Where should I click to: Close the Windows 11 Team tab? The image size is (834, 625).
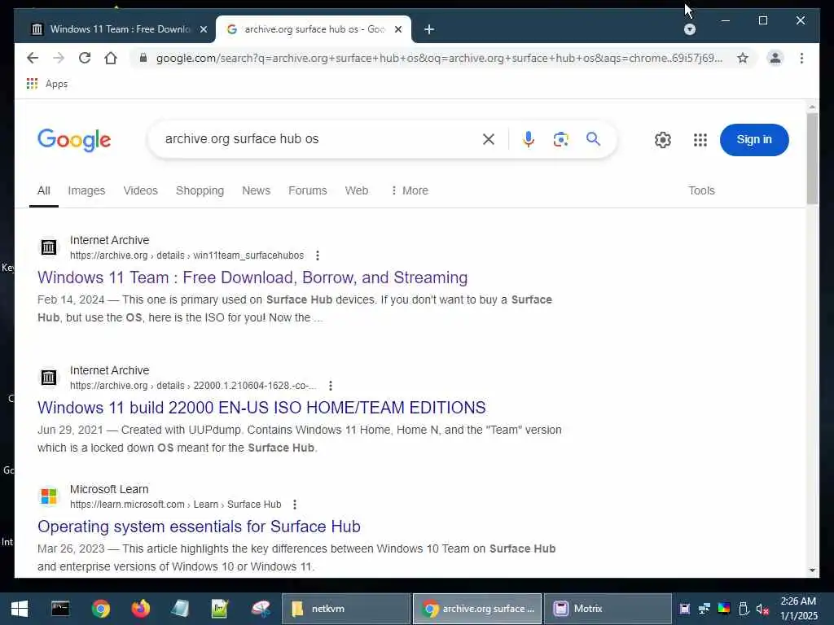(x=203, y=29)
